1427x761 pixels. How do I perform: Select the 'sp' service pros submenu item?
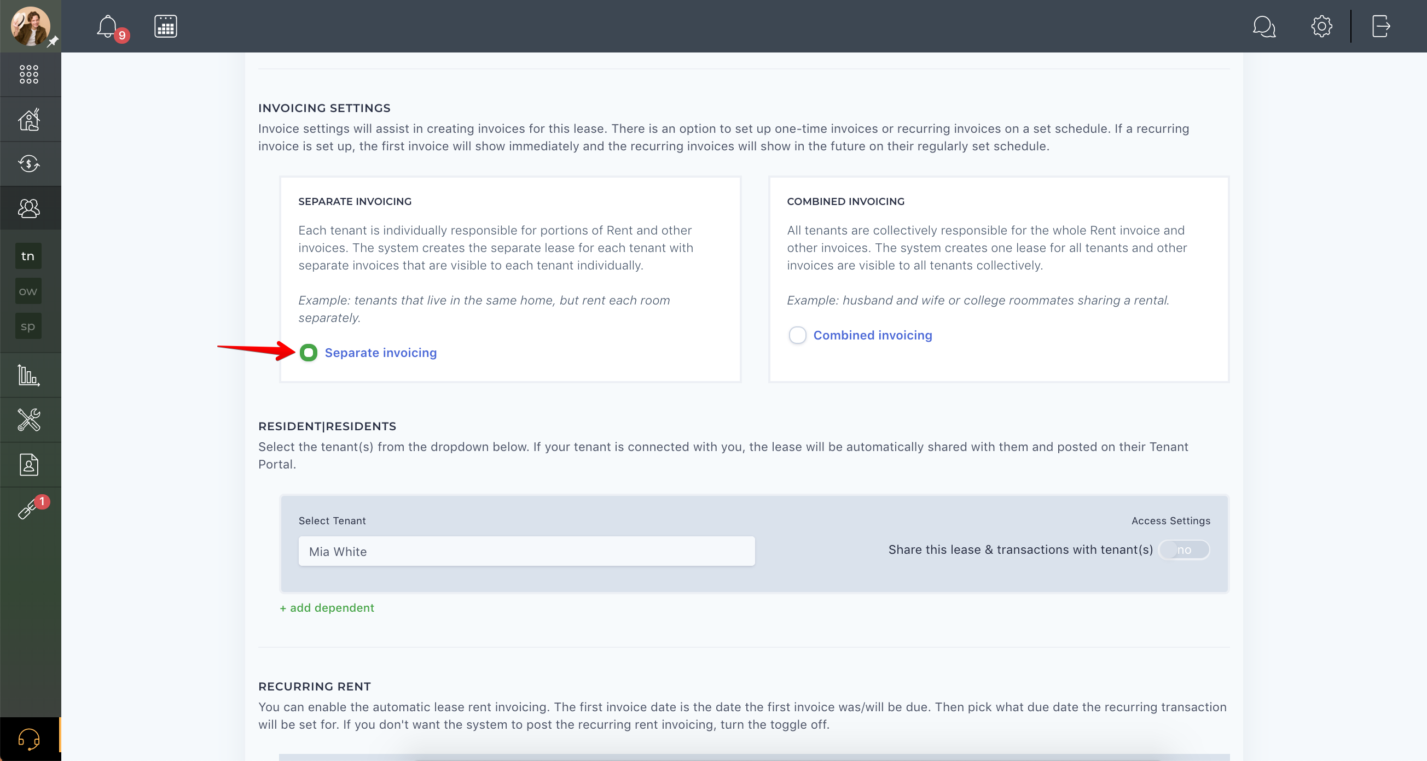click(28, 326)
